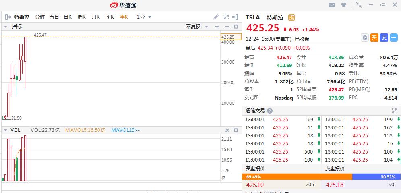The height and width of the screenshot is (193, 401).
Task: Expand the chart to fullscreen
Action: click(226, 17)
